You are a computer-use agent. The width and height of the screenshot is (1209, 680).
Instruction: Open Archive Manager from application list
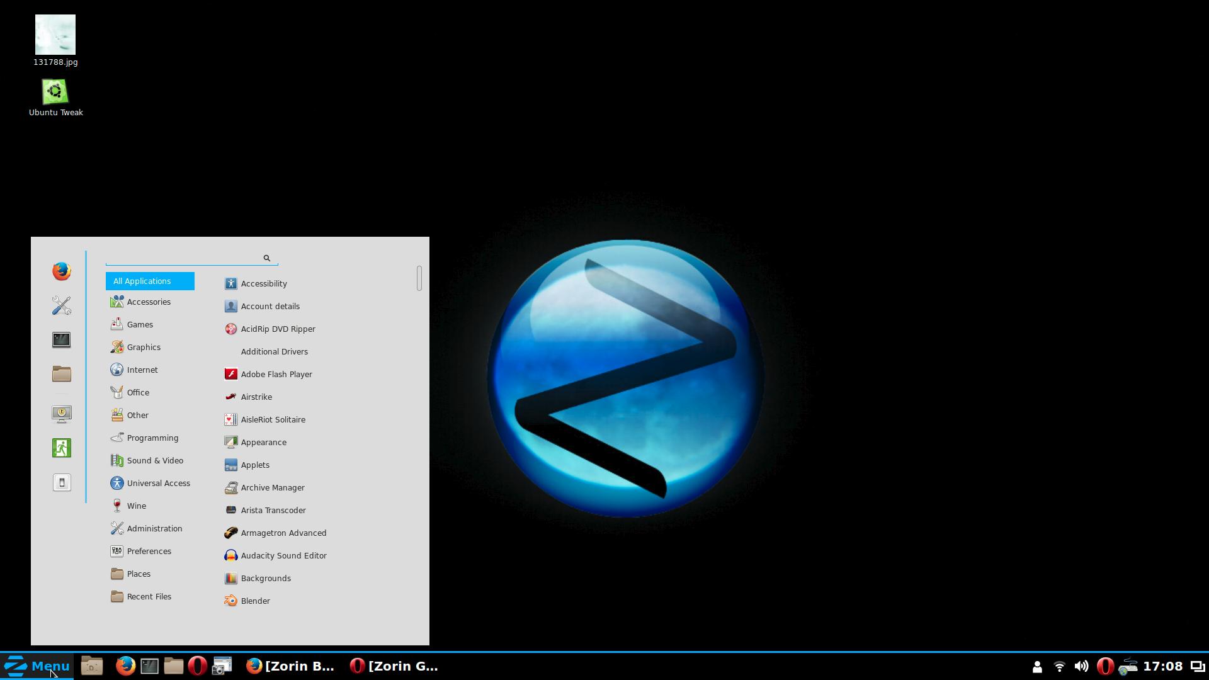[x=272, y=487]
